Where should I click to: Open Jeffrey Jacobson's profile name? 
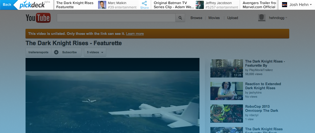coord(219,3)
